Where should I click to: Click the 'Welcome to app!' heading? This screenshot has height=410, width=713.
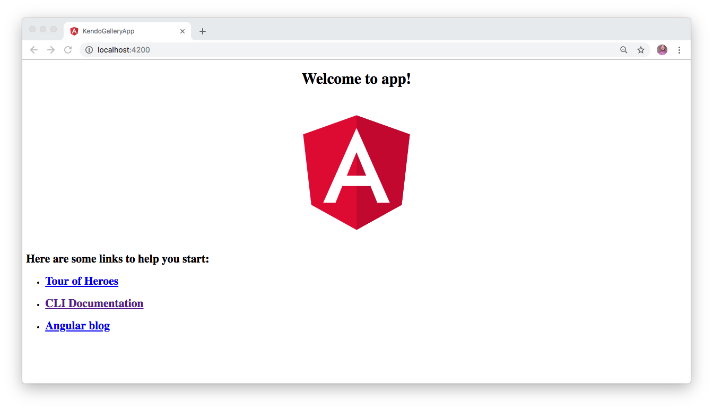[356, 78]
